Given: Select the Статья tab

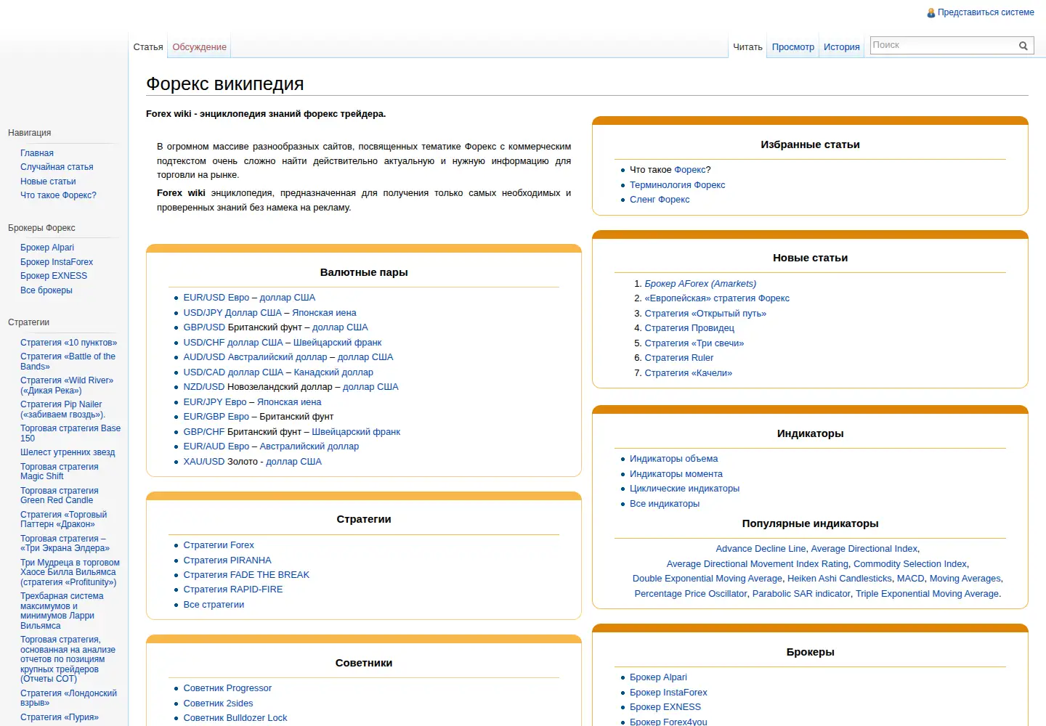Looking at the screenshot, I should click(148, 47).
